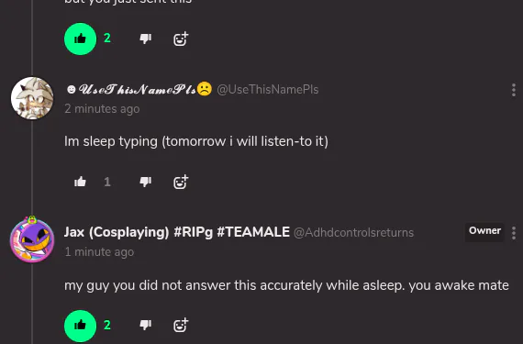Add emoji reaction to topmost comment

point(181,39)
